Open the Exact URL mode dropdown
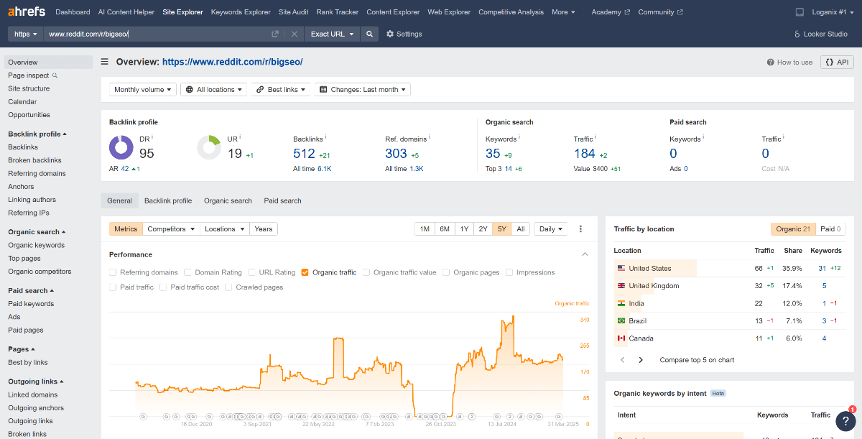The image size is (862, 439). [331, 34]
